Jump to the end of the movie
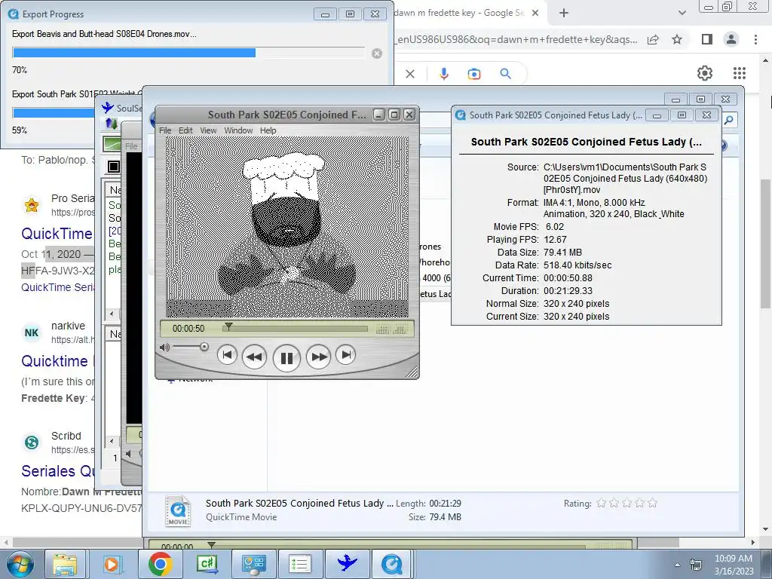 tap(345, 355)
